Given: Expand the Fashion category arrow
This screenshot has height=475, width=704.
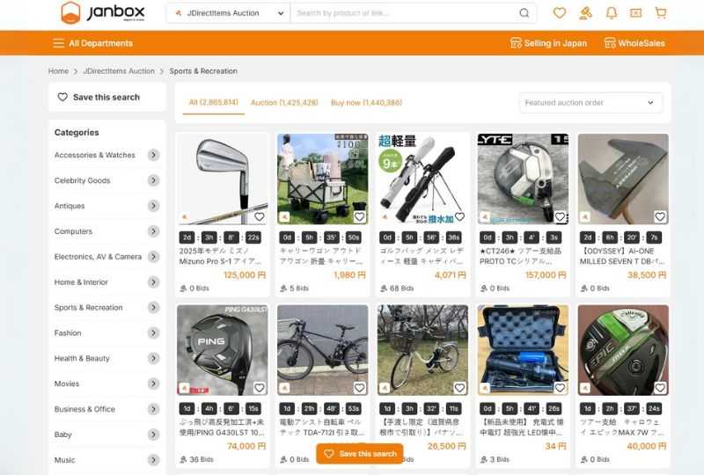Looking at the screenshot, I should pyautogui.click(x=153, y=332).
